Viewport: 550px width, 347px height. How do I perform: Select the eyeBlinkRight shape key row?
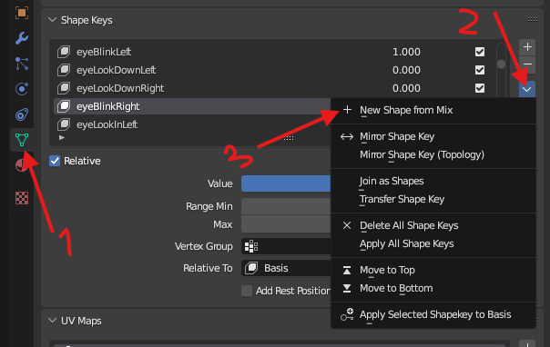pos(192,106)
